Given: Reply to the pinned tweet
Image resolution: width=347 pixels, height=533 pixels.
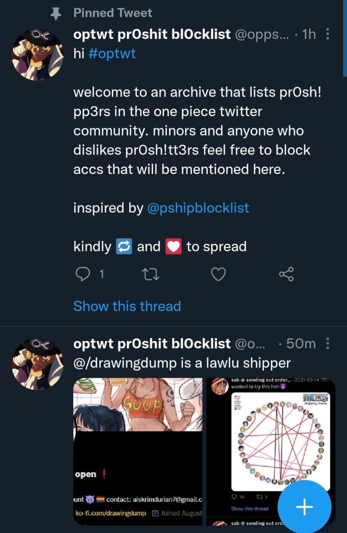Looking at the screenshot, I should pyautogui.click(x=83, y=274).
